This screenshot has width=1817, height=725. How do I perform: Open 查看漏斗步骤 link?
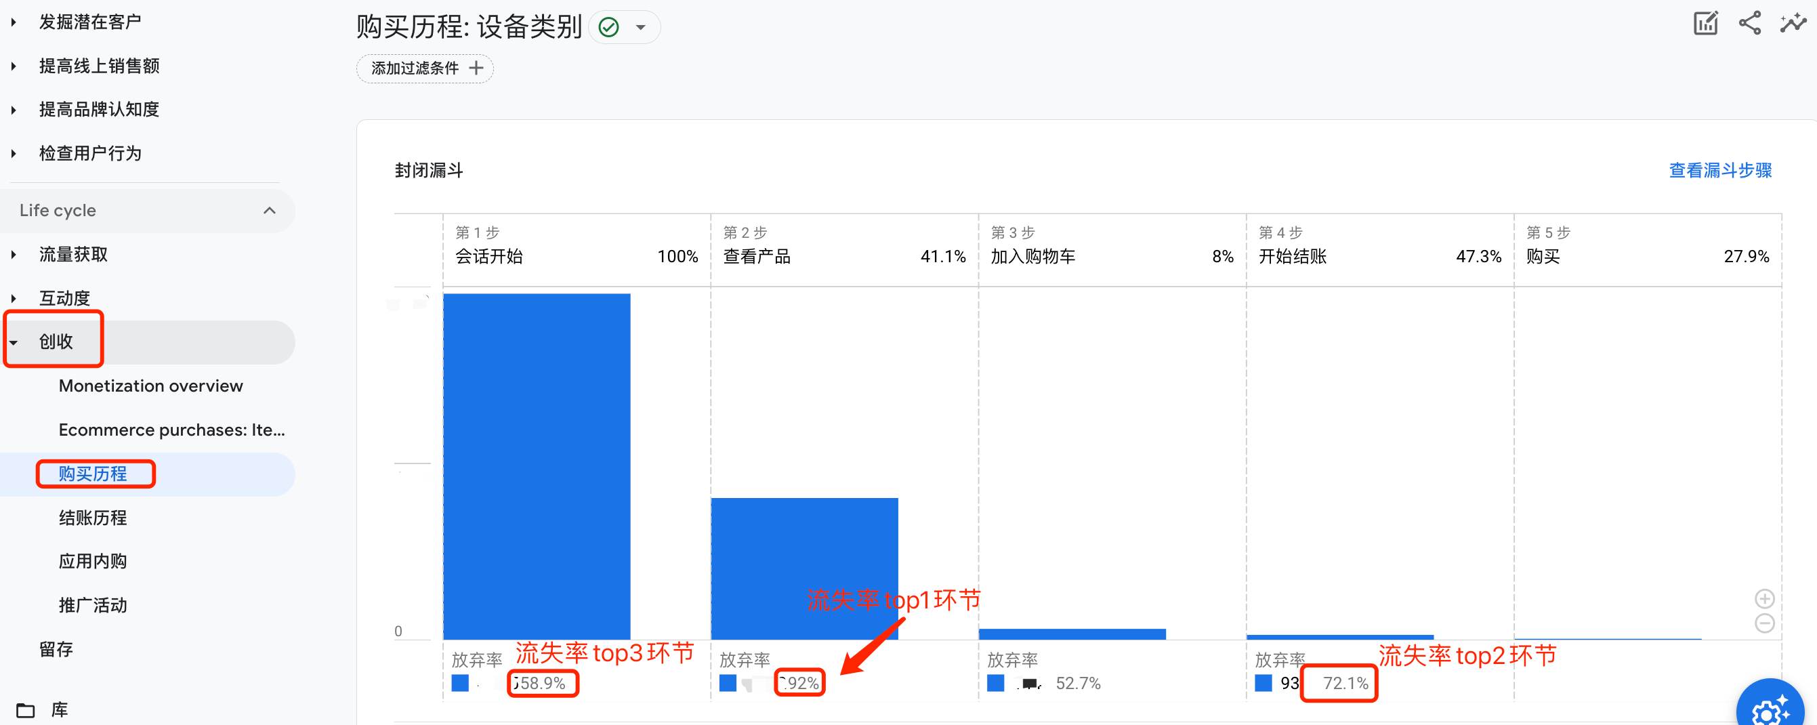(x=1720, y=170)
